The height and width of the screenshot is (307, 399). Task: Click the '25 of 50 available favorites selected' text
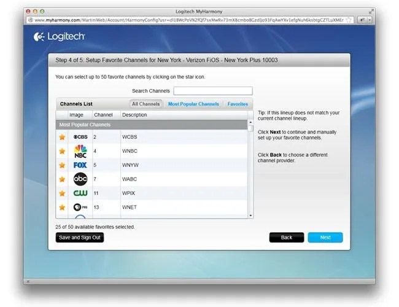pyautogui.click(x=95, y=227)
